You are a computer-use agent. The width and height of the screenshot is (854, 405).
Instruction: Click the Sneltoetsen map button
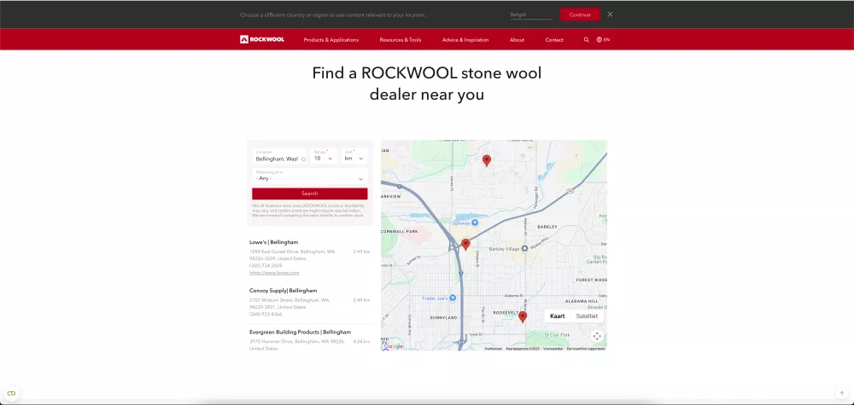tap(494, 349)
